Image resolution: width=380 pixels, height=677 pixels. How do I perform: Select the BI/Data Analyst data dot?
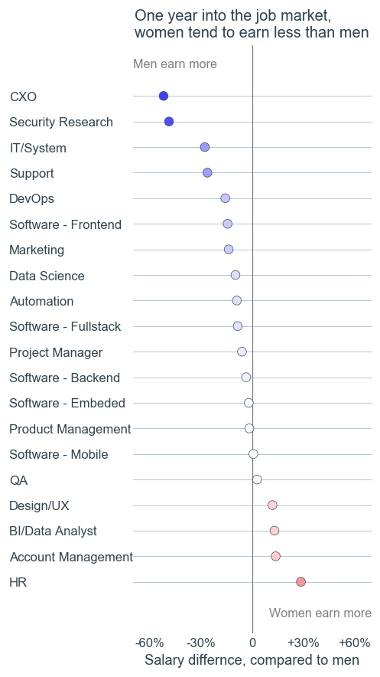point(274,531)
